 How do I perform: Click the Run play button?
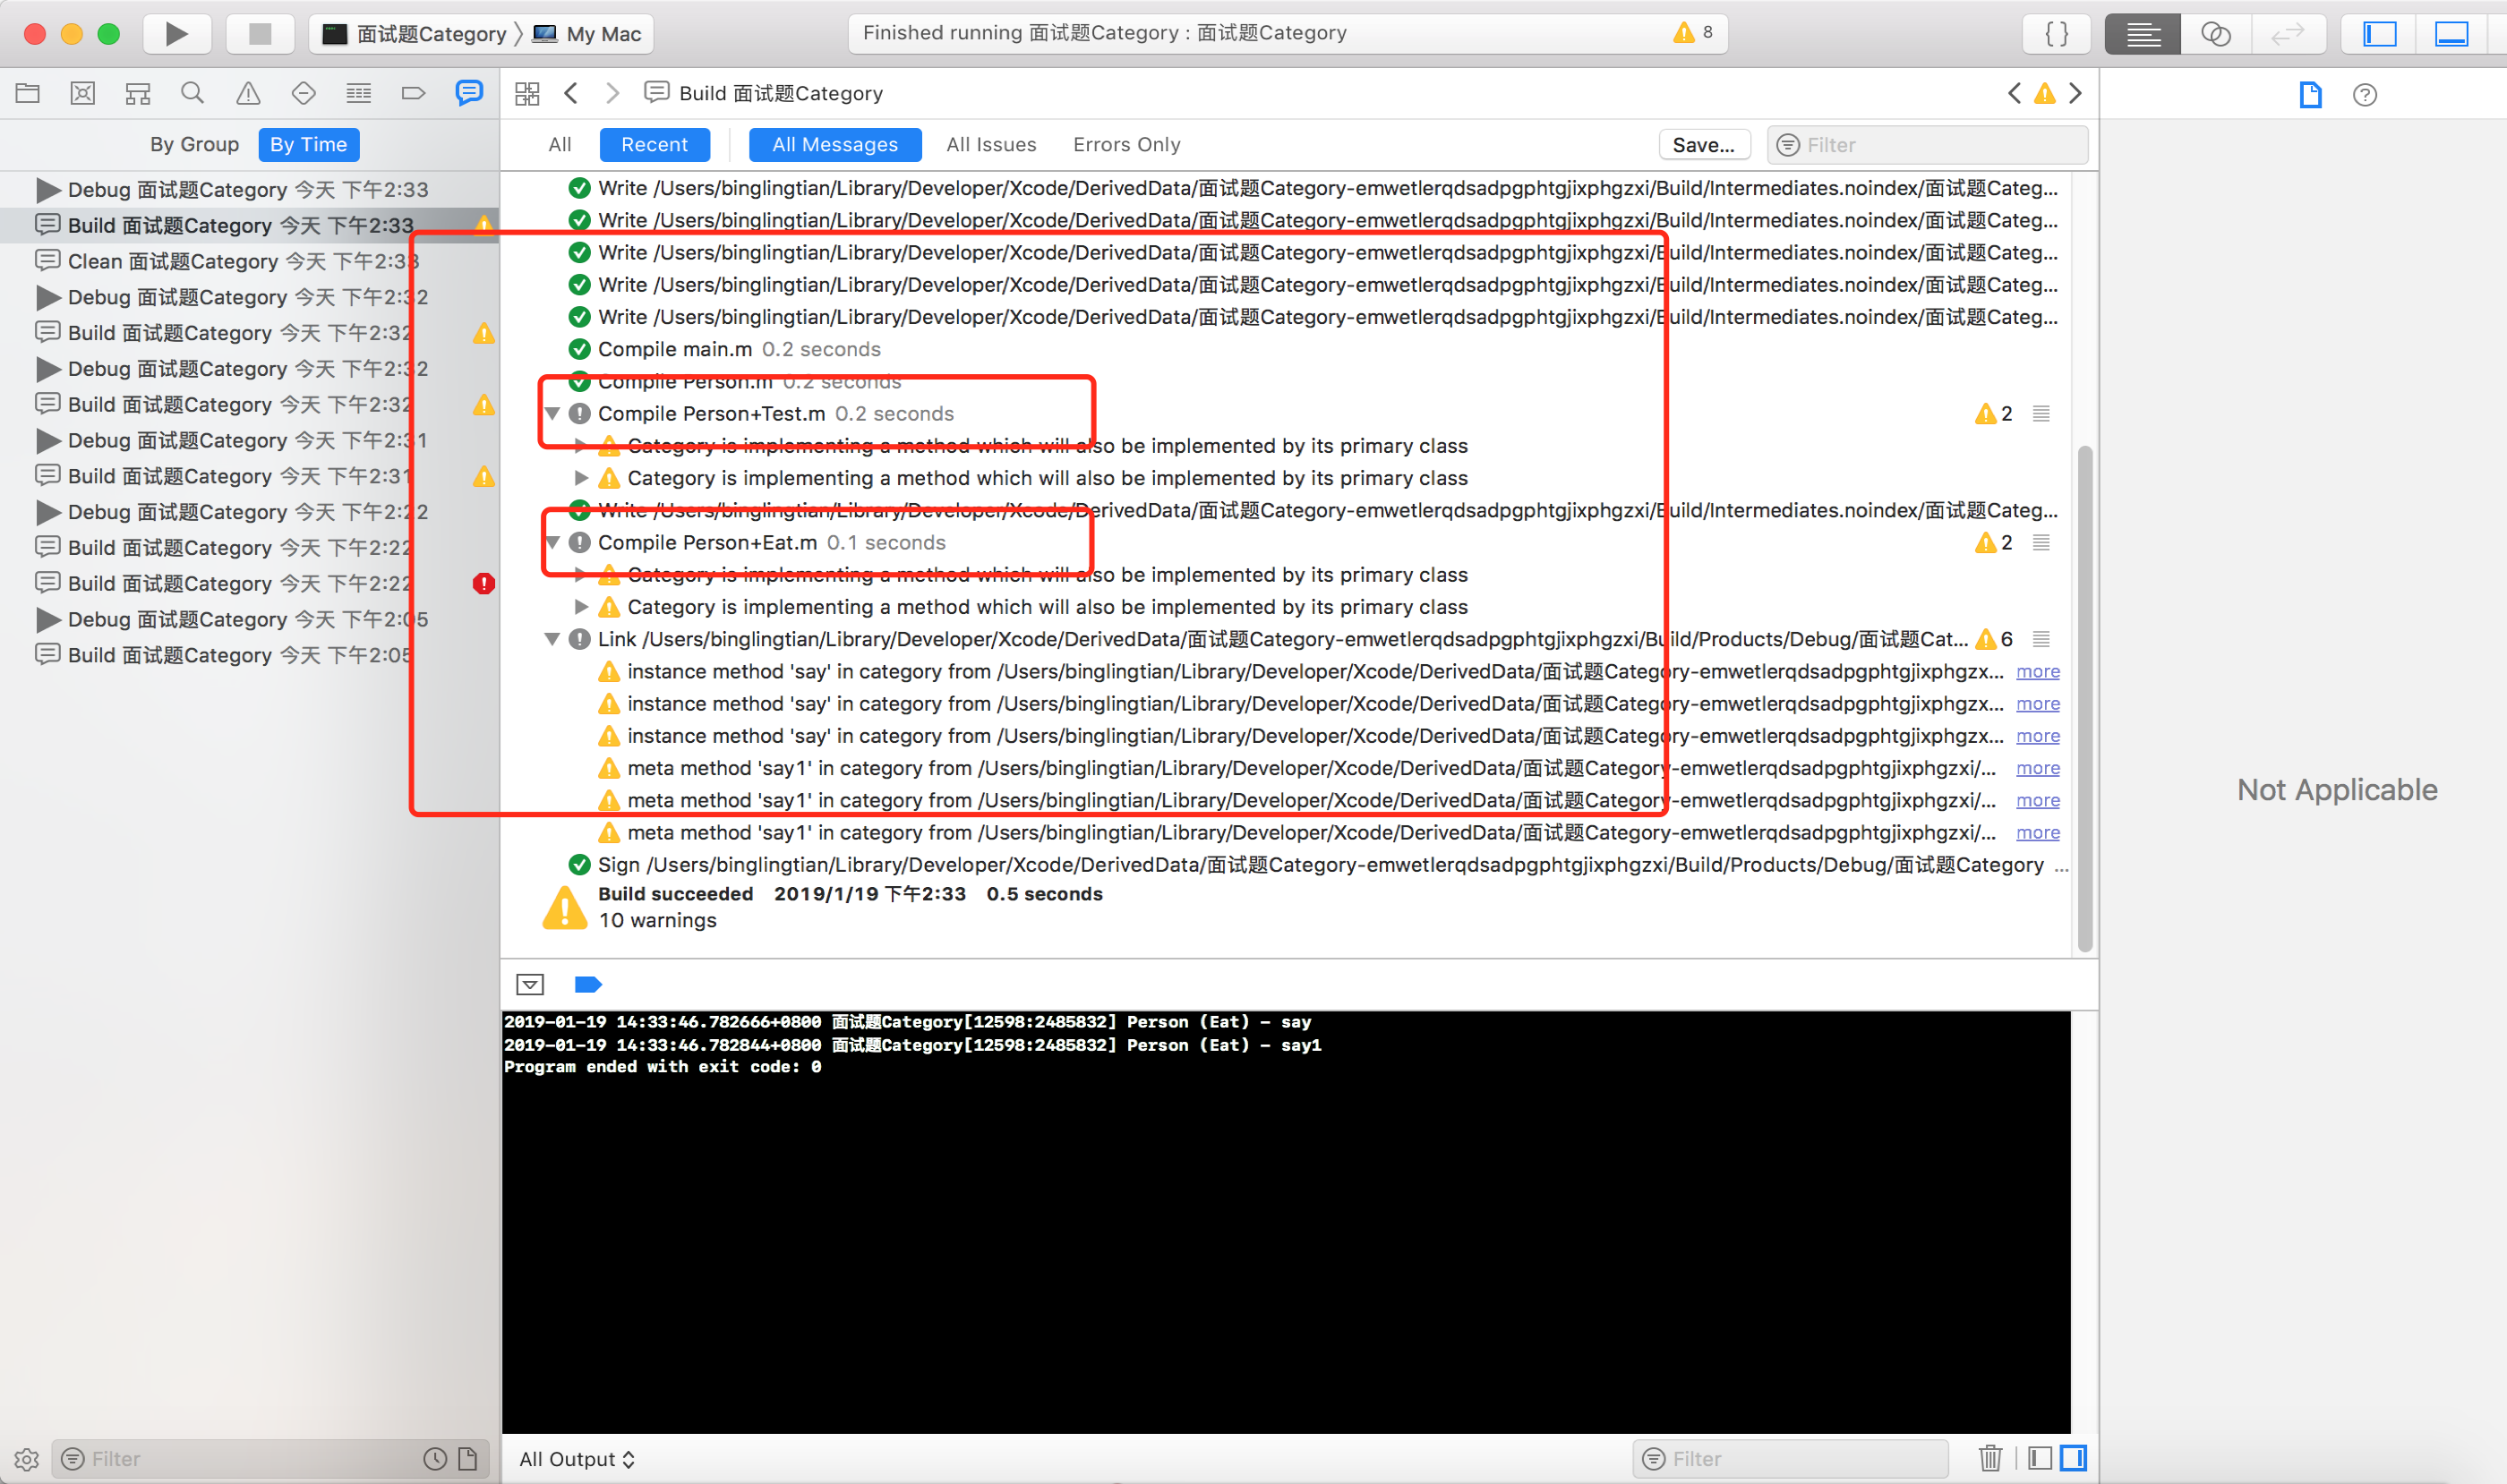[176, 34]
